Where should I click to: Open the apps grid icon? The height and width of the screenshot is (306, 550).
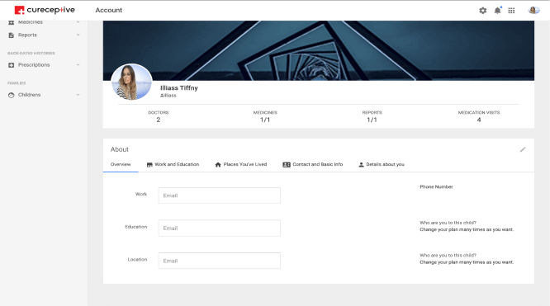click(511, 11)
